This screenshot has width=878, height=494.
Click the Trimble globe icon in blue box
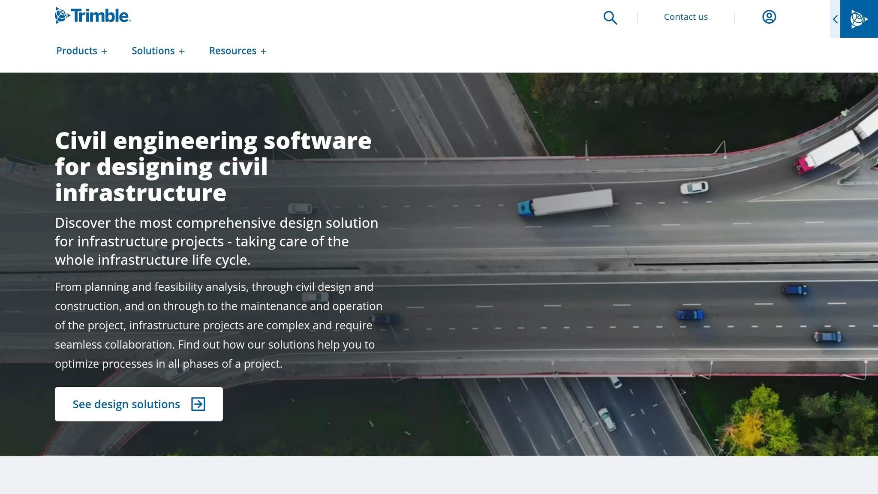tap(858, 19)
